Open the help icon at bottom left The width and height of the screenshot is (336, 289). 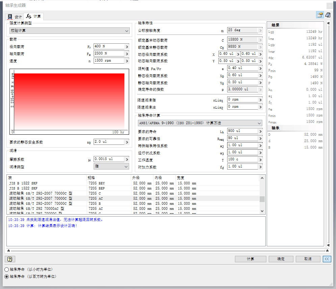pyautogui.click(x=10, y=259)
